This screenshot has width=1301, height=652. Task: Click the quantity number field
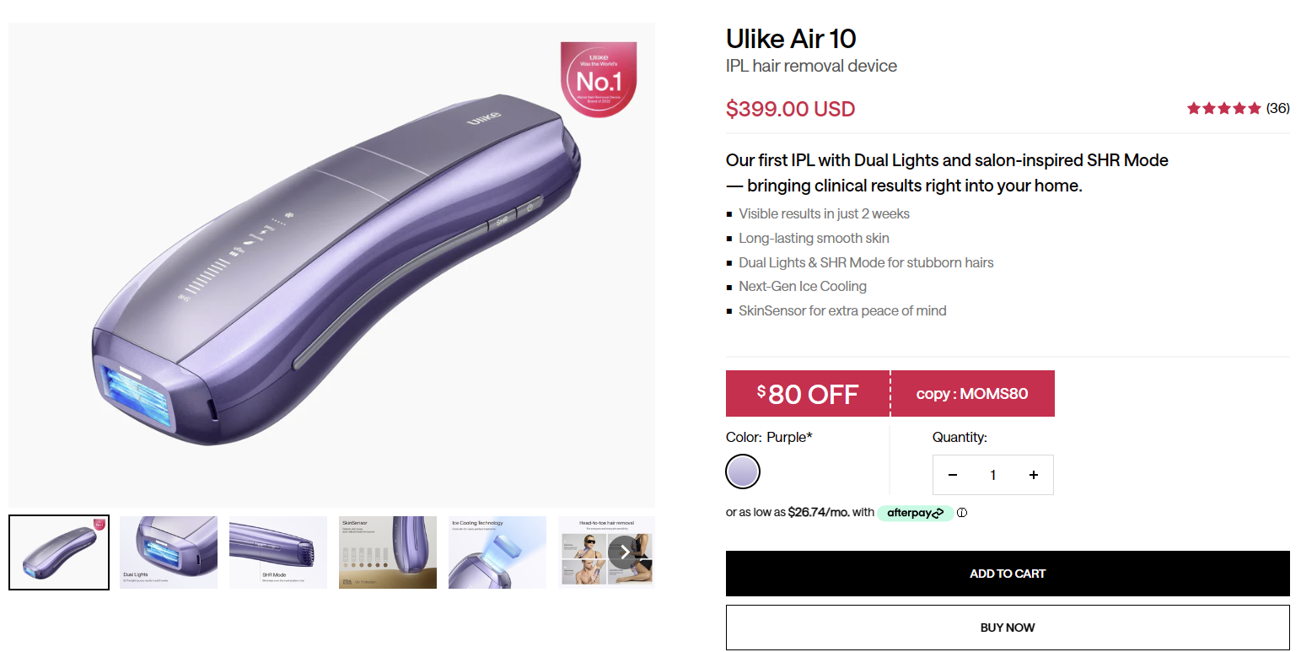tap(992, 475)
